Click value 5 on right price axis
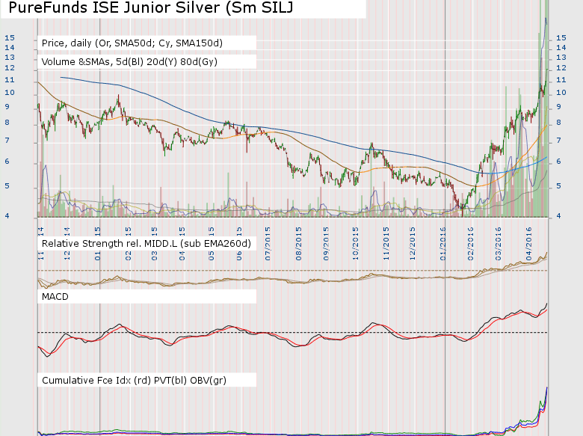 [x=558, y=186]
